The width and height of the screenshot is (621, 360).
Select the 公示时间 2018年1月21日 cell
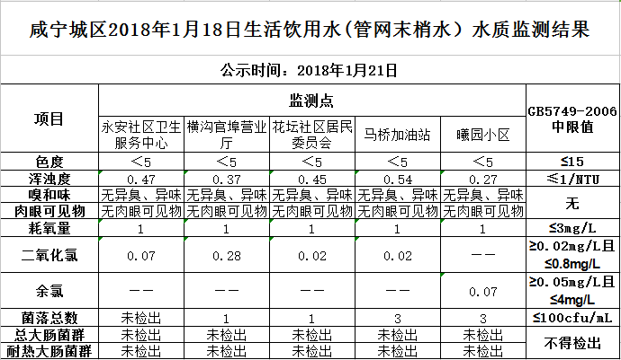310,69
